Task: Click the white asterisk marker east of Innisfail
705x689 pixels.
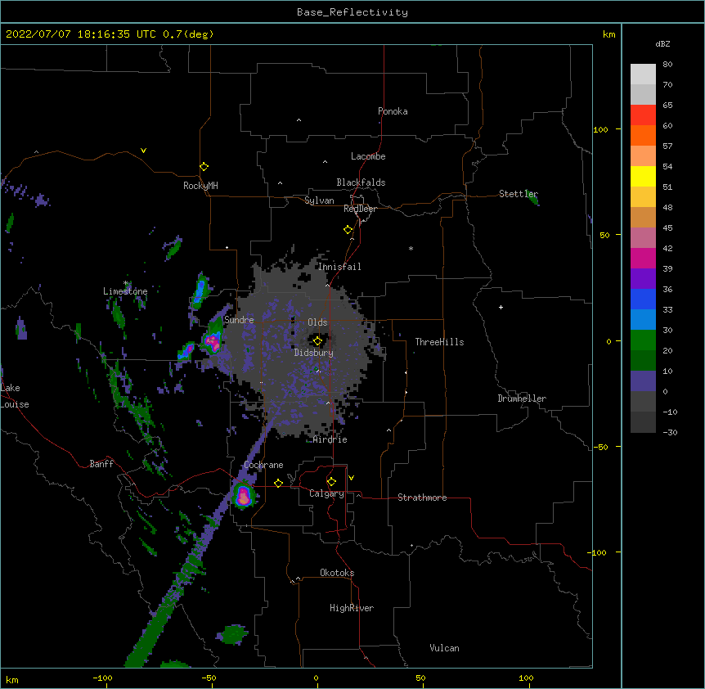Action: pyautogui.click(x=411, y=248)
